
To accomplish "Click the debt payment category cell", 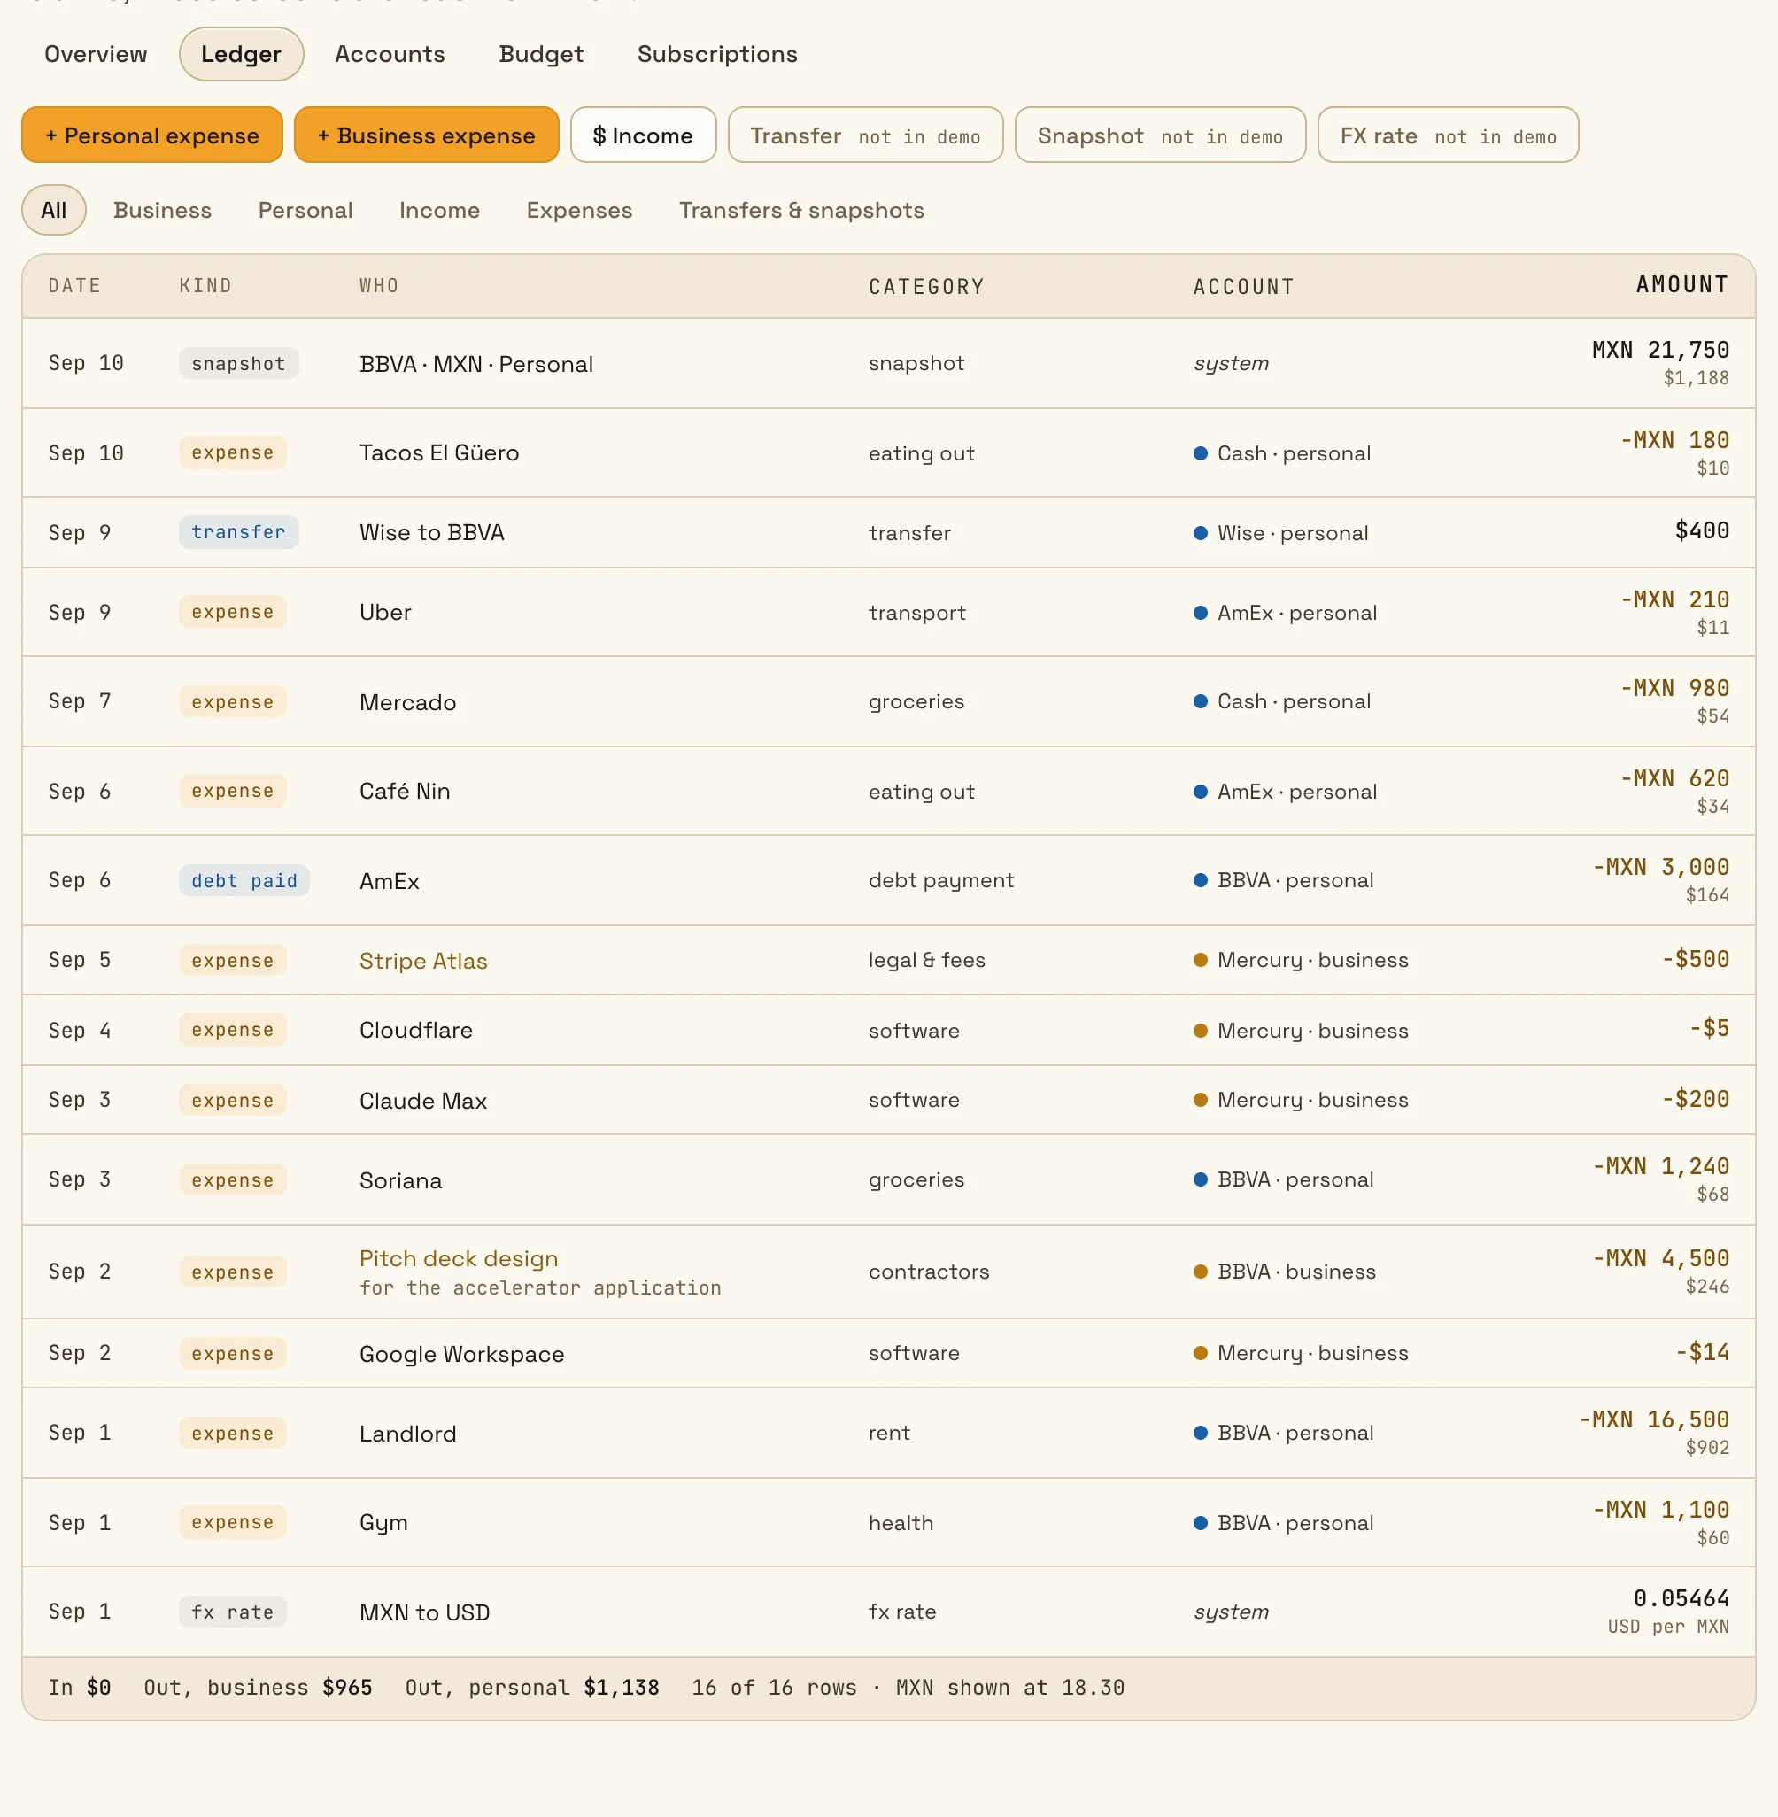I will pos(941,880).
